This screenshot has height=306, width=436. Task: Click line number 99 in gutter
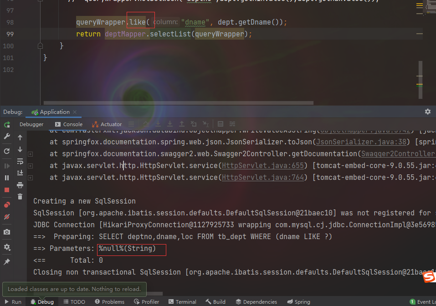10,34
